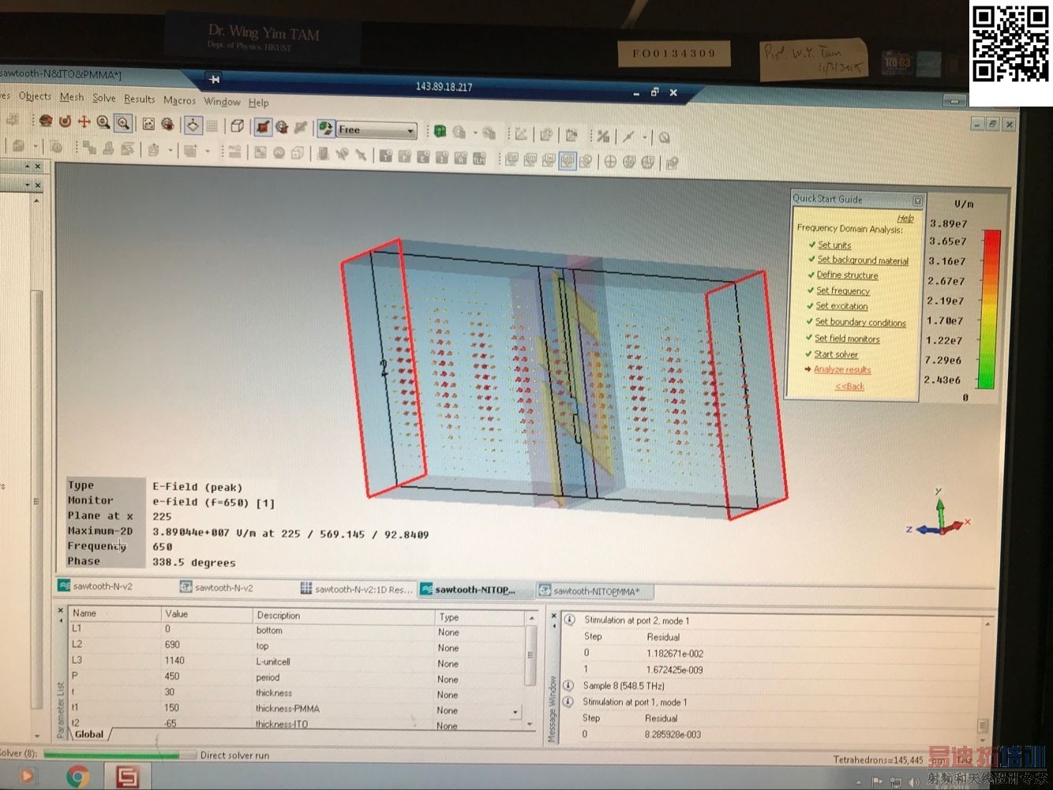Click the Reset view icon
Screen dimensions: 1053x790
click(148, 123)
